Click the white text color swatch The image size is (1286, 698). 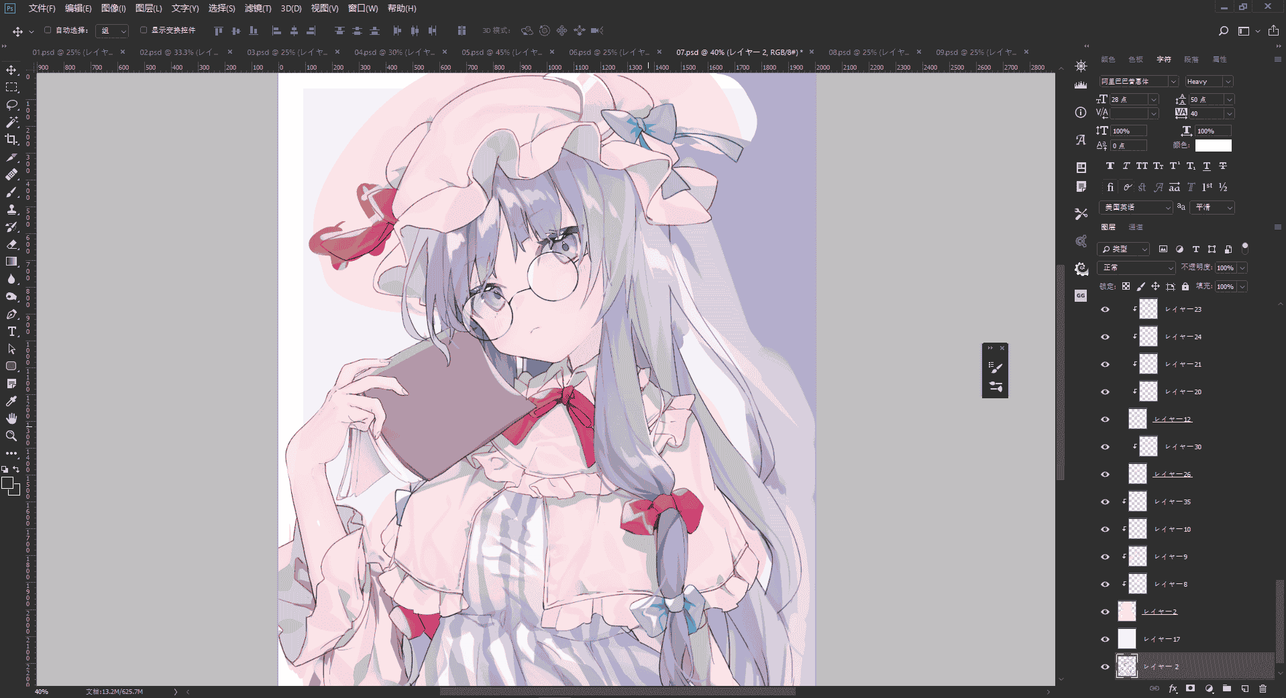pyautogui.click(x=1213, y=146)
